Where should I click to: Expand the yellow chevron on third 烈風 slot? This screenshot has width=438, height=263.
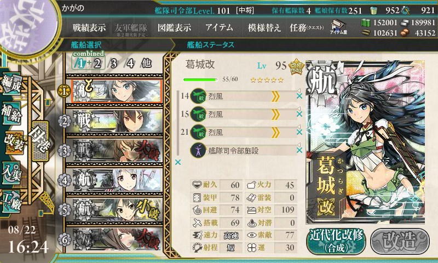(x=275, y=133)
